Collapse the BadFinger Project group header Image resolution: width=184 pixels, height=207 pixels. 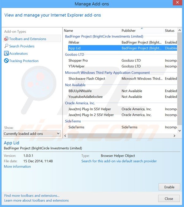[x=104, y=37]
